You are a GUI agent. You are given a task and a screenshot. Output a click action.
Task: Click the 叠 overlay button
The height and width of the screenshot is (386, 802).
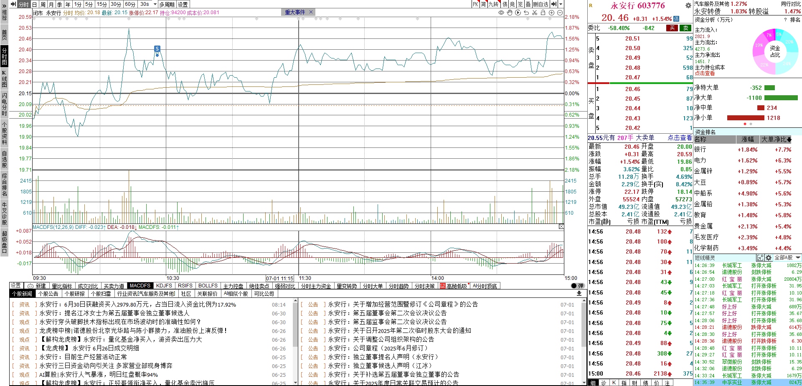[528, 4]
